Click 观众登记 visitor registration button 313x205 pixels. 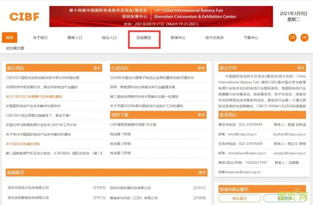[x=239, y=198]
